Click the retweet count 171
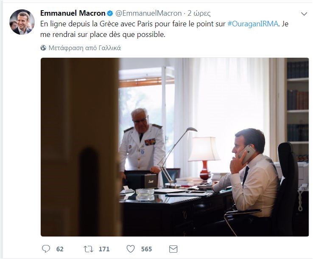Screen dimensions: 313x259 coord(104,249)
